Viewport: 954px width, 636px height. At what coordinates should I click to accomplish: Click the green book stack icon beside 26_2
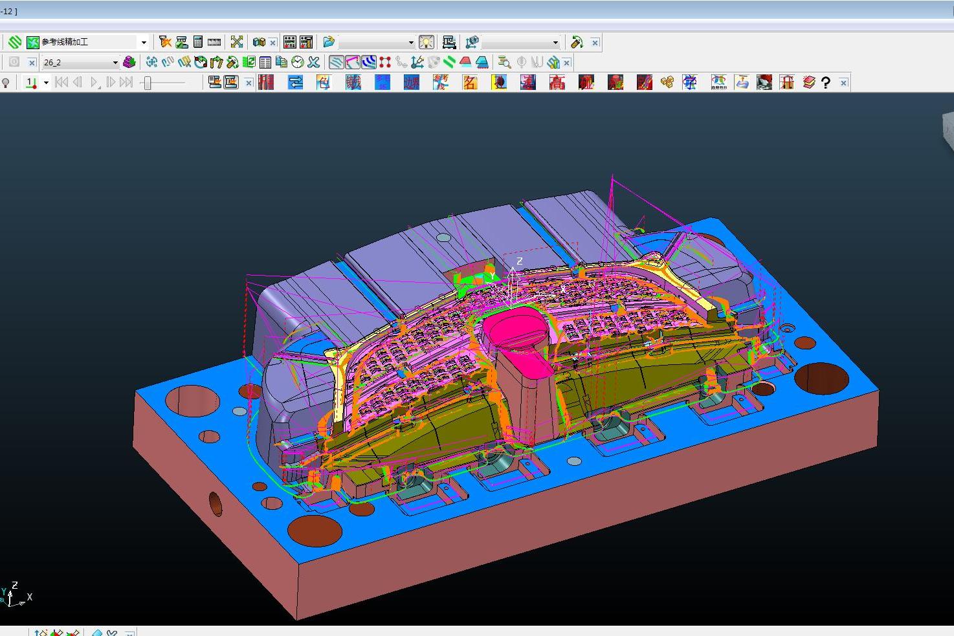[x=129, y=62]
